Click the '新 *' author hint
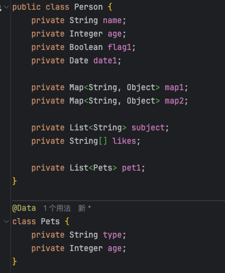The height and width of the screenshot is (273, 225). 84,208
